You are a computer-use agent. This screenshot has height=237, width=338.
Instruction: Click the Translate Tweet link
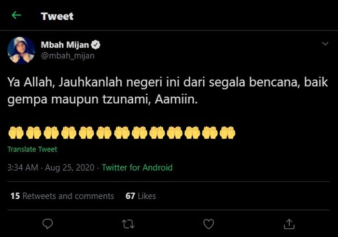pyautogui.click(x=32, y=149)
